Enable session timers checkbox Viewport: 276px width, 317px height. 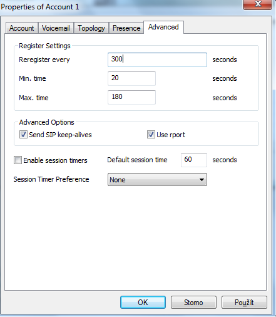pyautogui.click(x=18, y=160)
